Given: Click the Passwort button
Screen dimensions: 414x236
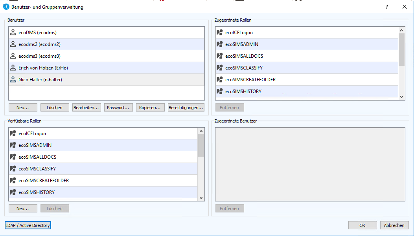Looking at the screenshot, I should pos(118,108).
